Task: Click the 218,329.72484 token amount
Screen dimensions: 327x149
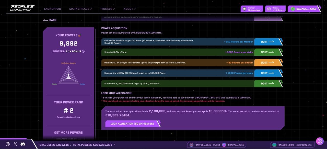Action: pyautogui.click(x=118, y=115)
